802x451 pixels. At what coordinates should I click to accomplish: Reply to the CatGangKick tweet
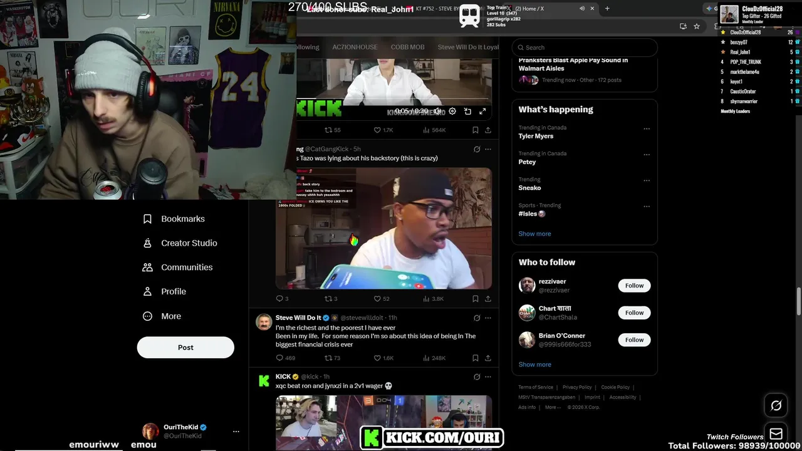[282, 299]
